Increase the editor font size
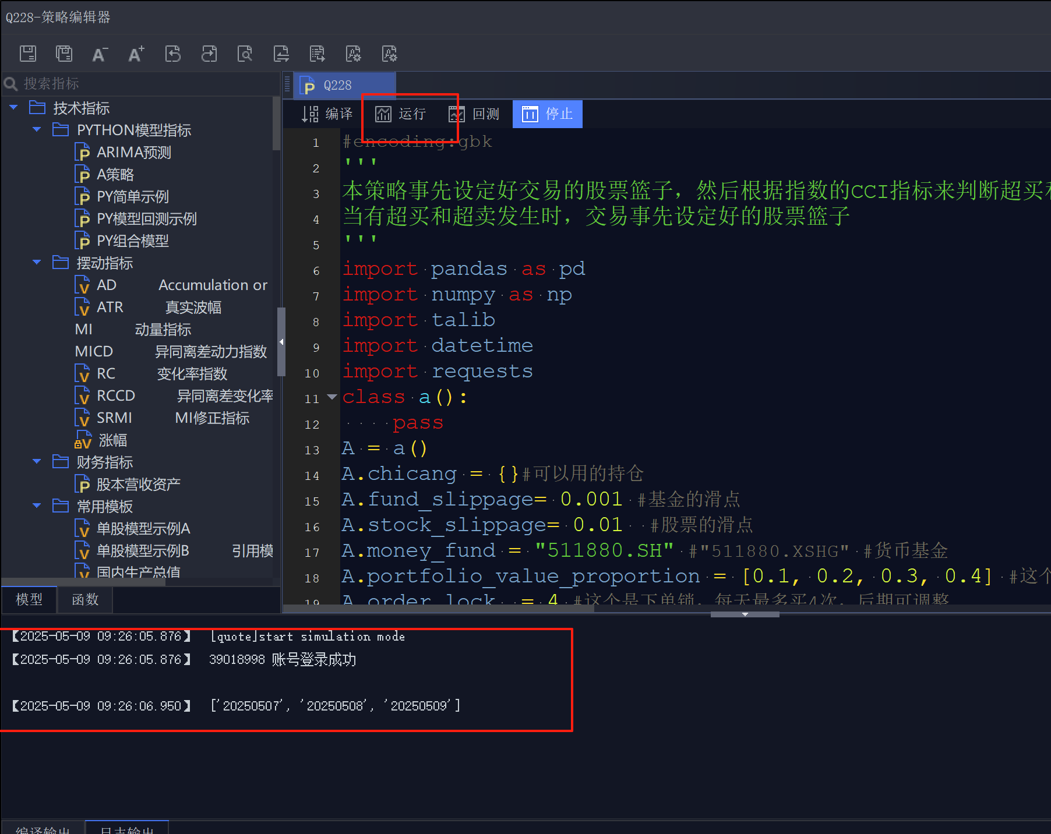The height and width of the screenshot is (834, 1051). (x=136, y=54)
